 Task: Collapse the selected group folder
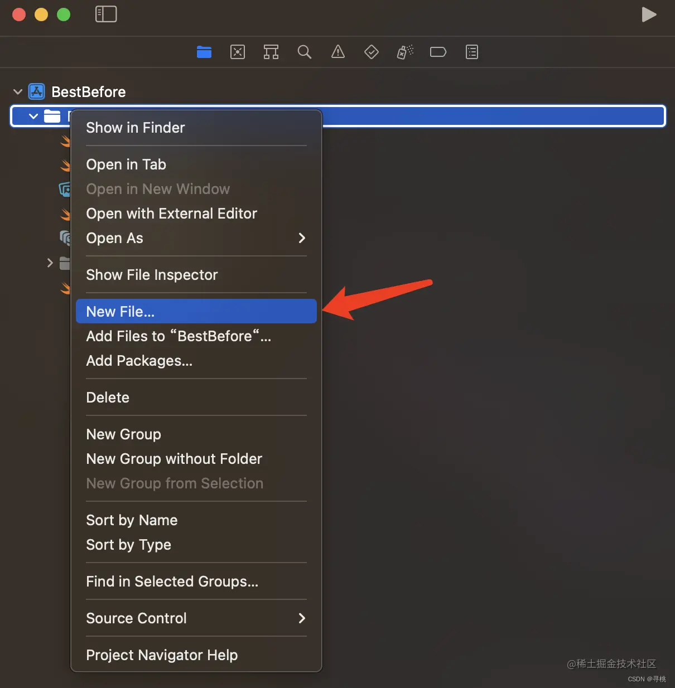33,116
